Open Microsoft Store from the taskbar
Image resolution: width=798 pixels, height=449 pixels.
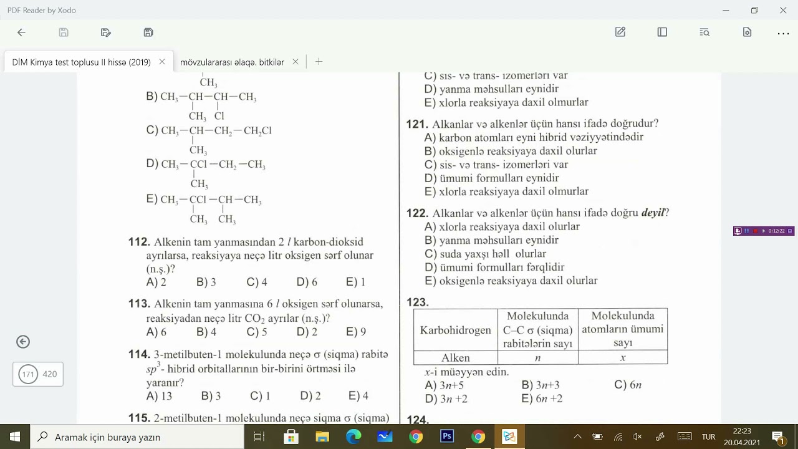point(291,437)
